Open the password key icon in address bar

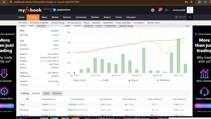(x=186, y=2)
